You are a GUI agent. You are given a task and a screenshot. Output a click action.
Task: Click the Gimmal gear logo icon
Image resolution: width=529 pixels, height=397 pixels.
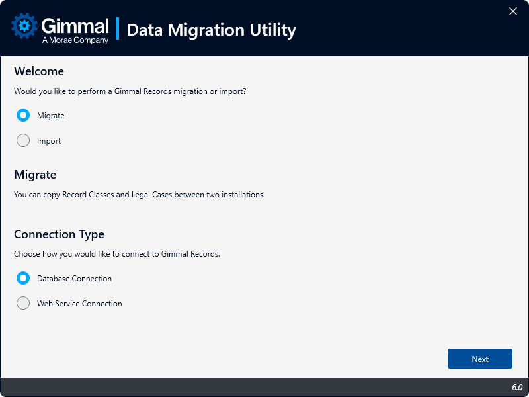point(25,26)
